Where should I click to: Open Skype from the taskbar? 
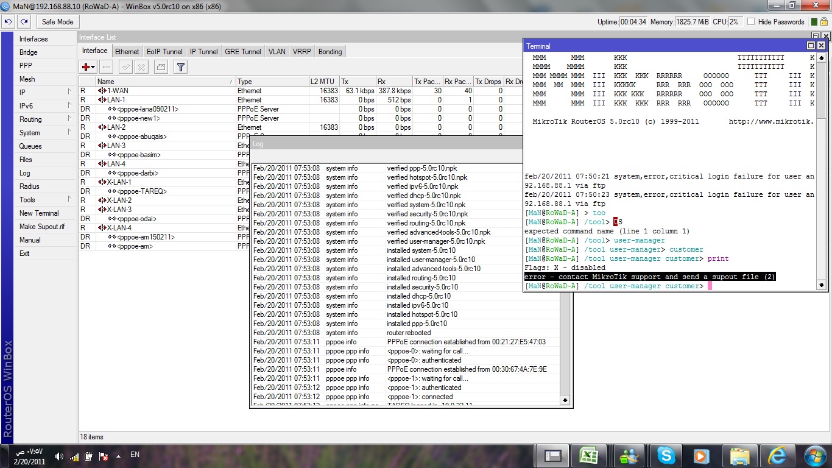point(665,455)
